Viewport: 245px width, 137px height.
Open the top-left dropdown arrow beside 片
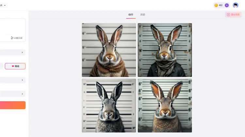tap(5, 5)
